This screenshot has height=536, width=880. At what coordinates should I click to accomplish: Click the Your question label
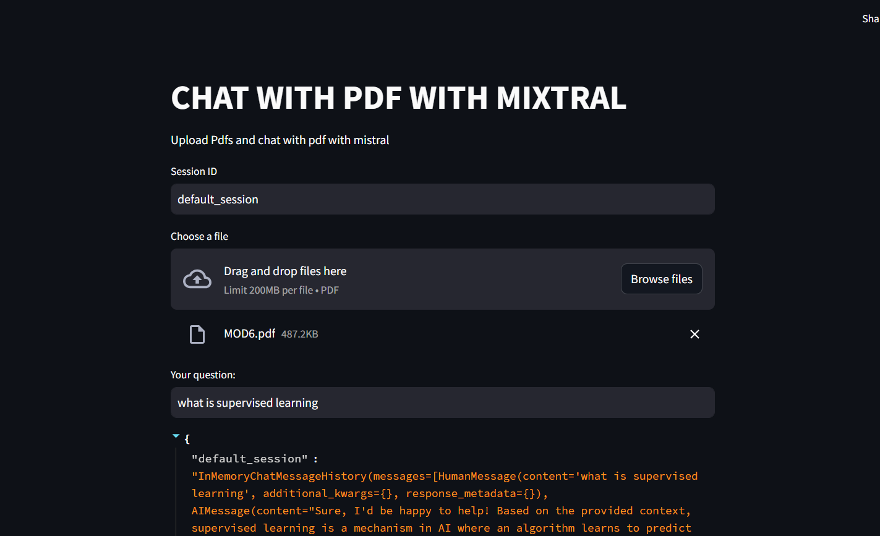[203, 375]
